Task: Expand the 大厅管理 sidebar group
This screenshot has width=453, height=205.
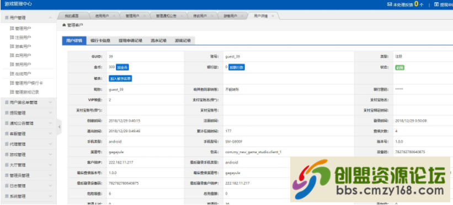Action: pos(51,165)
